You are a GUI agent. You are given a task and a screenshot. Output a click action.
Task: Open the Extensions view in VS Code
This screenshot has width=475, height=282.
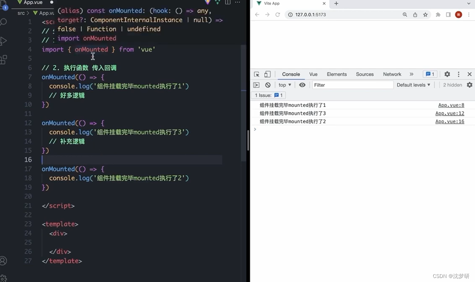(3, 60)
